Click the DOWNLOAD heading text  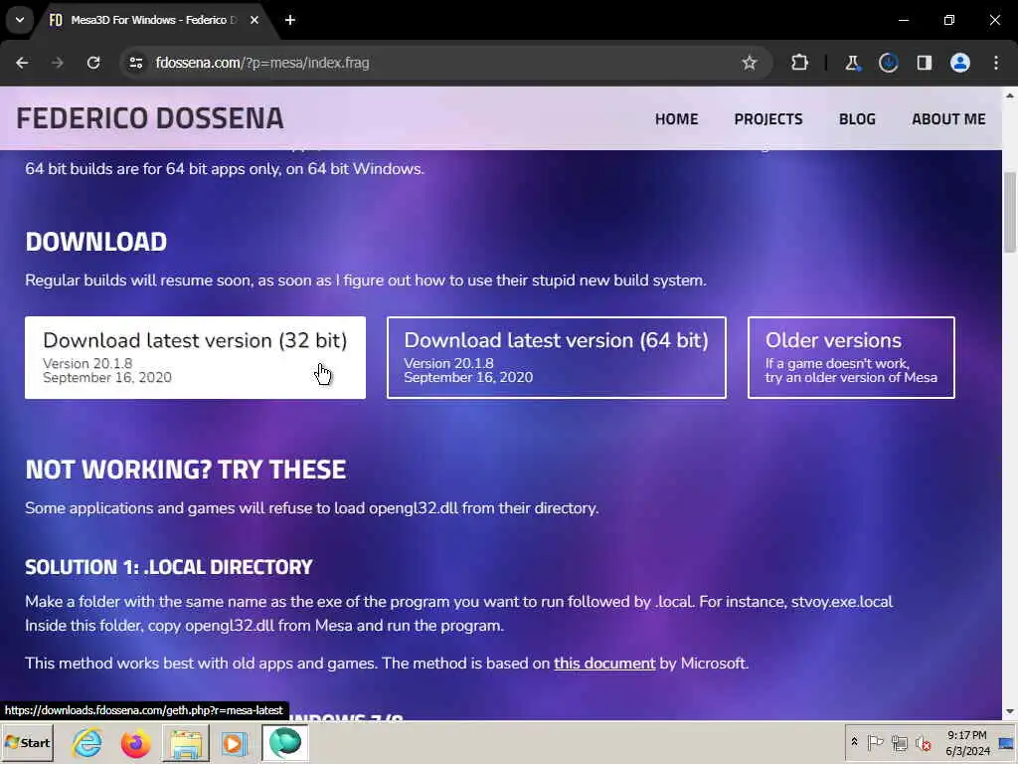(96, 243)
